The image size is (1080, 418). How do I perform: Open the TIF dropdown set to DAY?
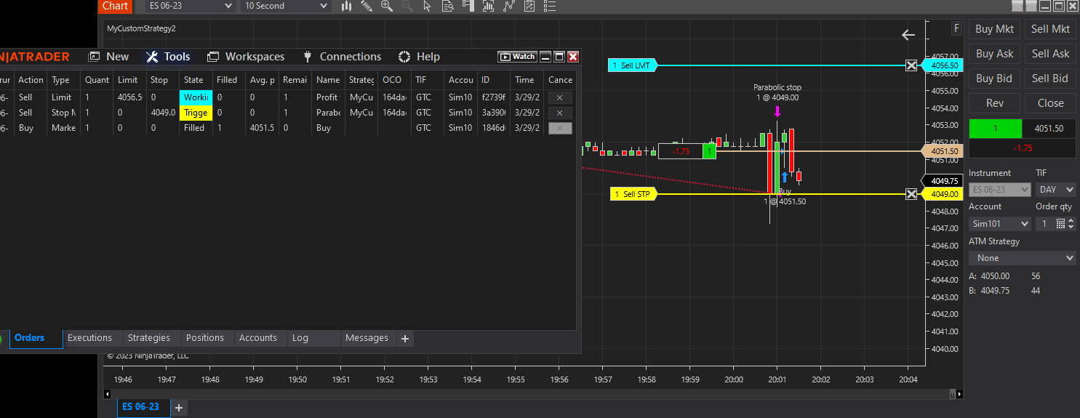pos(1055,189)
